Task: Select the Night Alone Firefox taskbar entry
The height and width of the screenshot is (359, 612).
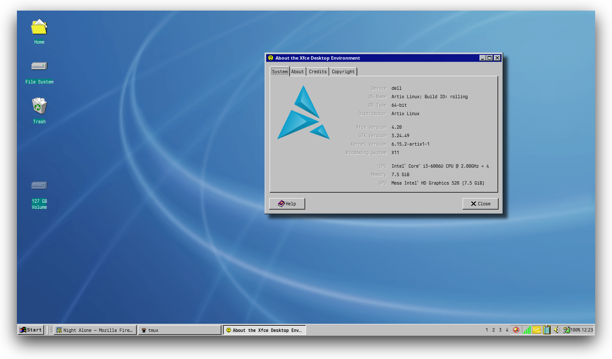Action: [95, 329]
